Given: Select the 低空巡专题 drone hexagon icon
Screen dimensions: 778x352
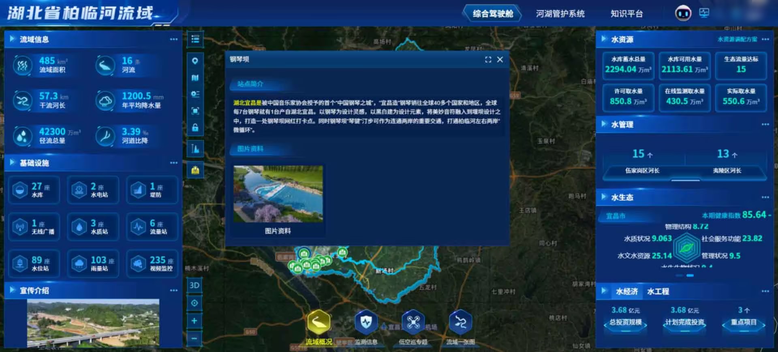Looking at the screenshot, I should 413,322.
